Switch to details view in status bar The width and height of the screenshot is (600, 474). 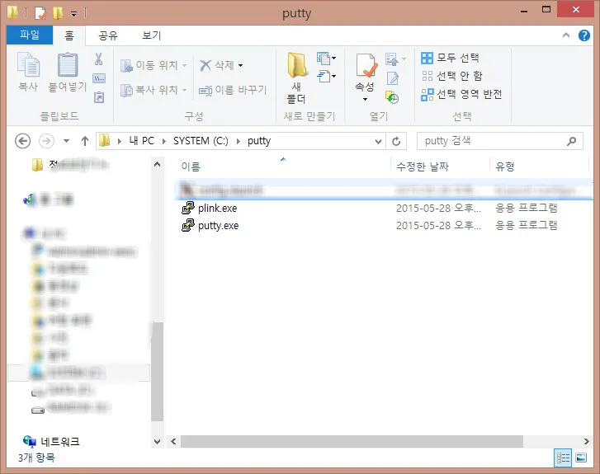tap(563, 458)
